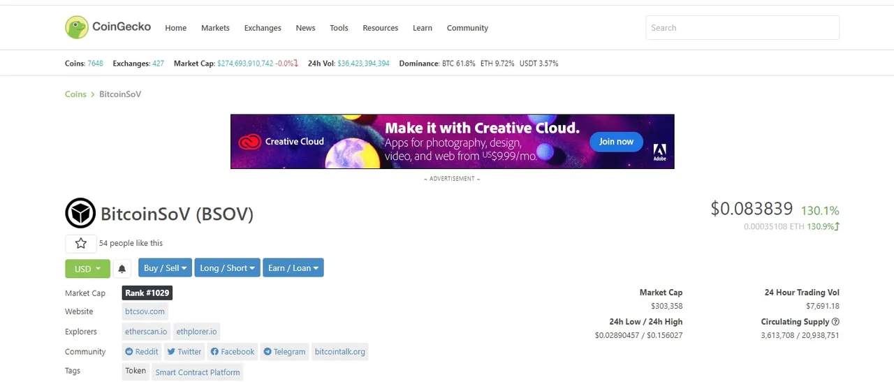Click the Market Cap value link
Screen dimensions: 894x382
click(x=245, y=64)
